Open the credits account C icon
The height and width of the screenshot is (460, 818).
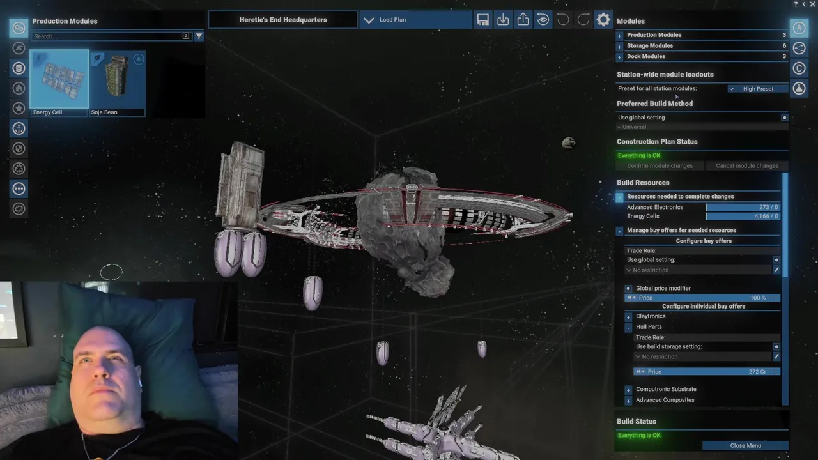(x=799, y=68)
